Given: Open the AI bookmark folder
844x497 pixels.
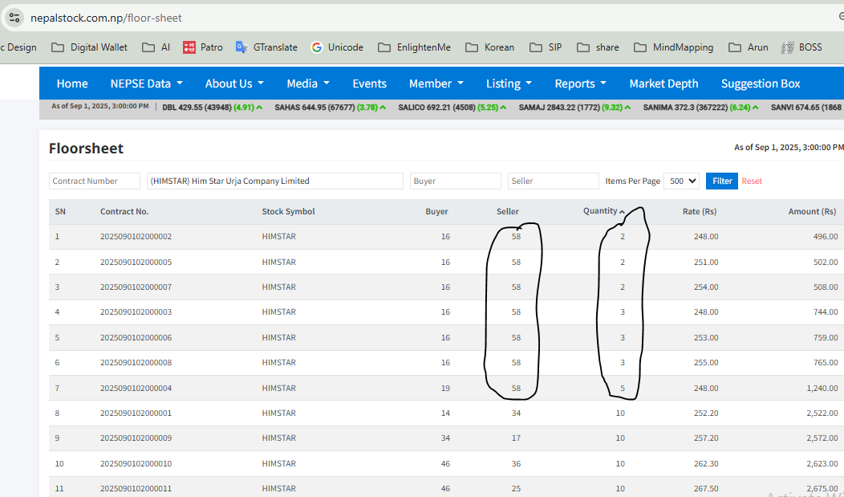Looking at the screenshot, I should (x=156, y=47).
